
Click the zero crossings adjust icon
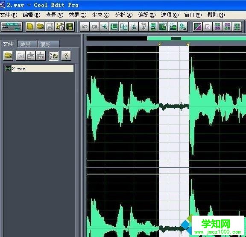pyautogui.click(x=163, y=27)
